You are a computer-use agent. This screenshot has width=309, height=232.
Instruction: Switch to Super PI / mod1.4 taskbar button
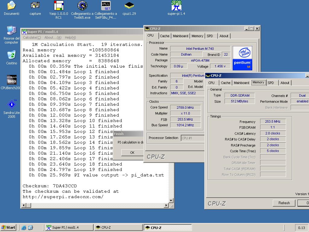69,227
